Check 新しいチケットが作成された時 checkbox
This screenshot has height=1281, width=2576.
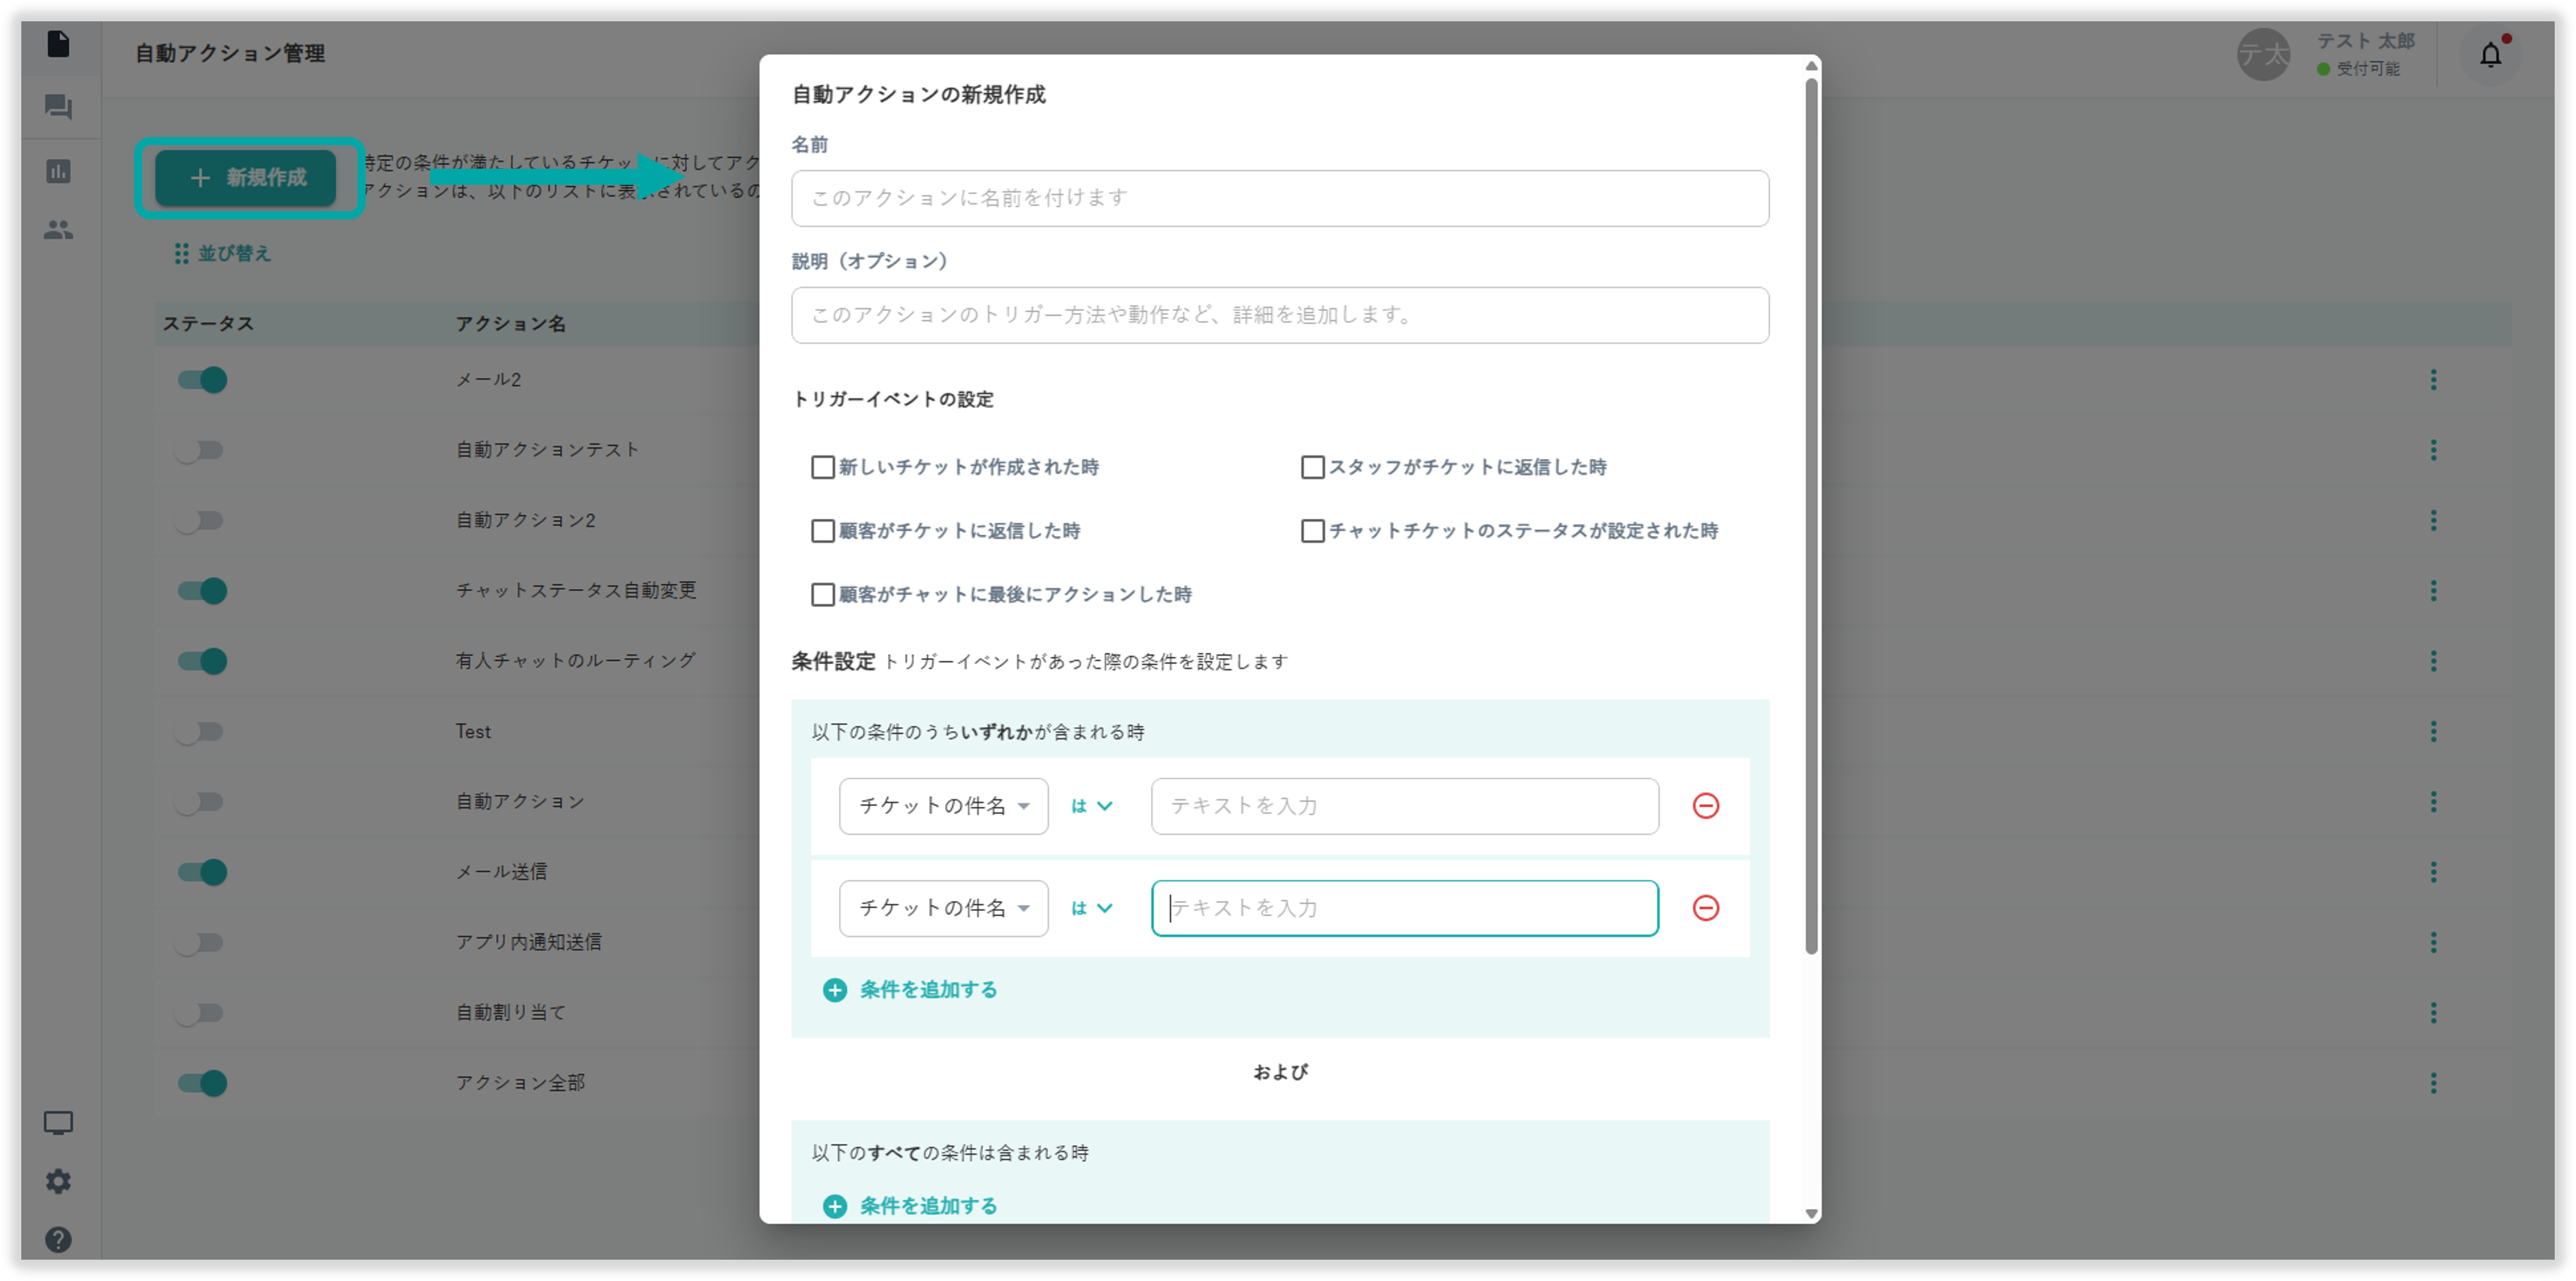click(x=823, y=467)
